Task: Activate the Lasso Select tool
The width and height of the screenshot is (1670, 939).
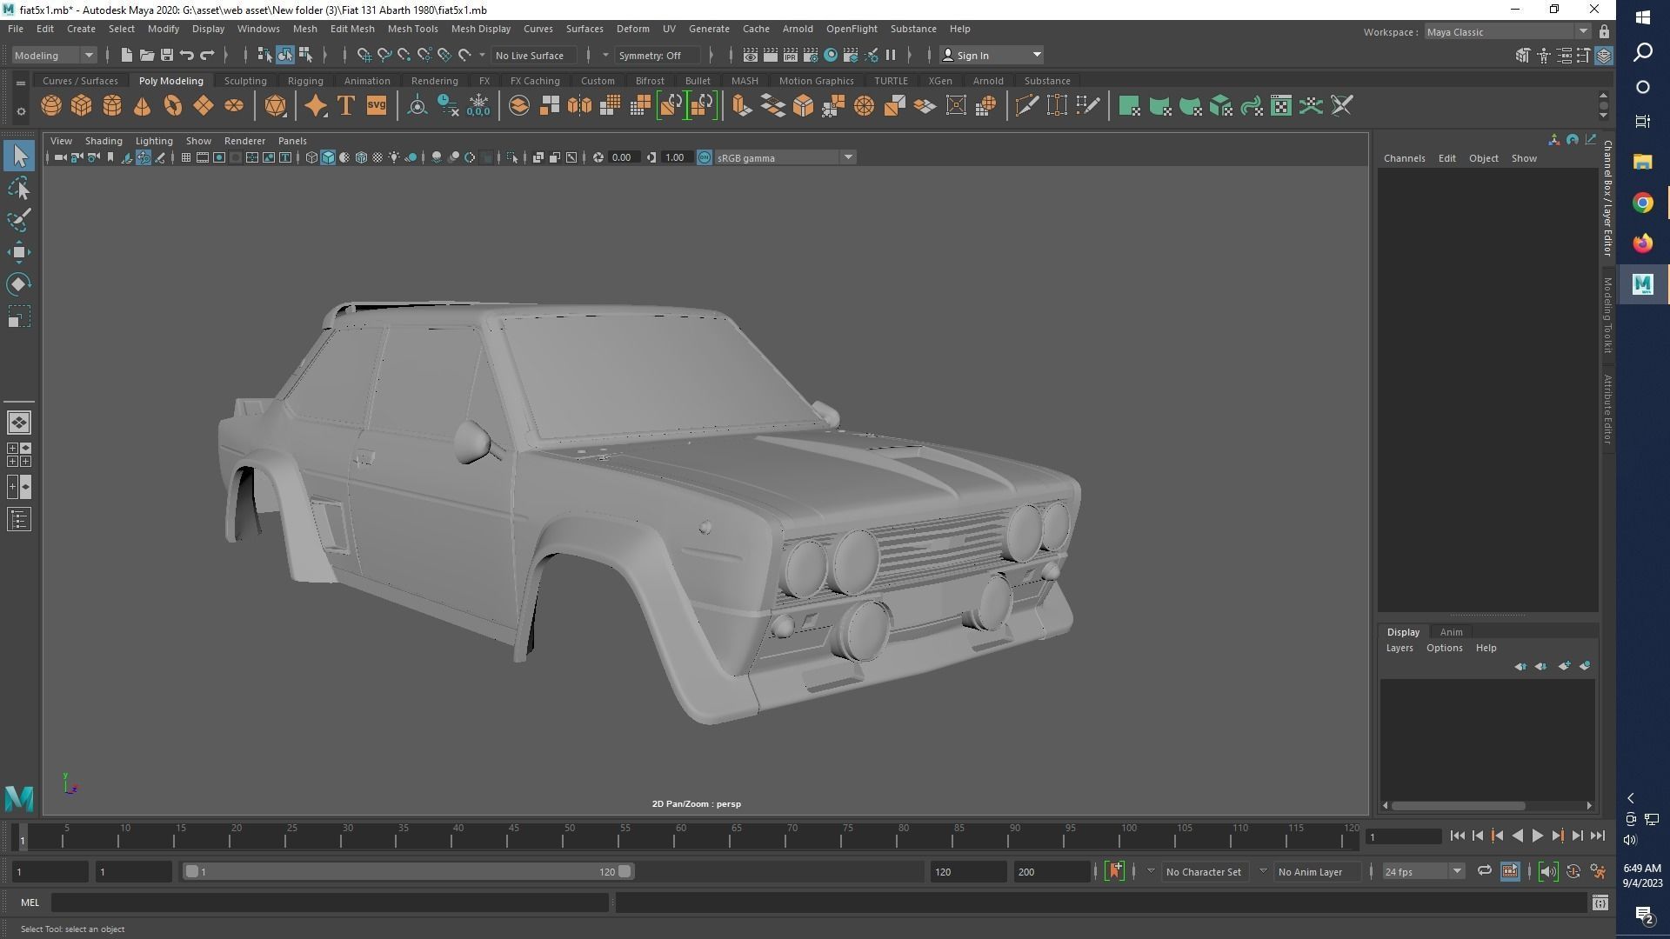Action: (x=19, y=189)
